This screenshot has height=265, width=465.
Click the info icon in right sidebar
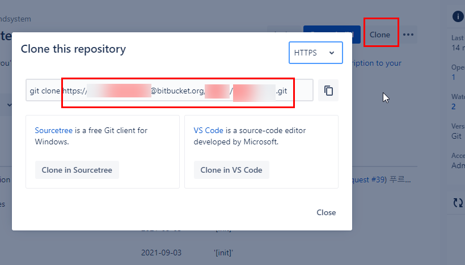tap(458, 16)
